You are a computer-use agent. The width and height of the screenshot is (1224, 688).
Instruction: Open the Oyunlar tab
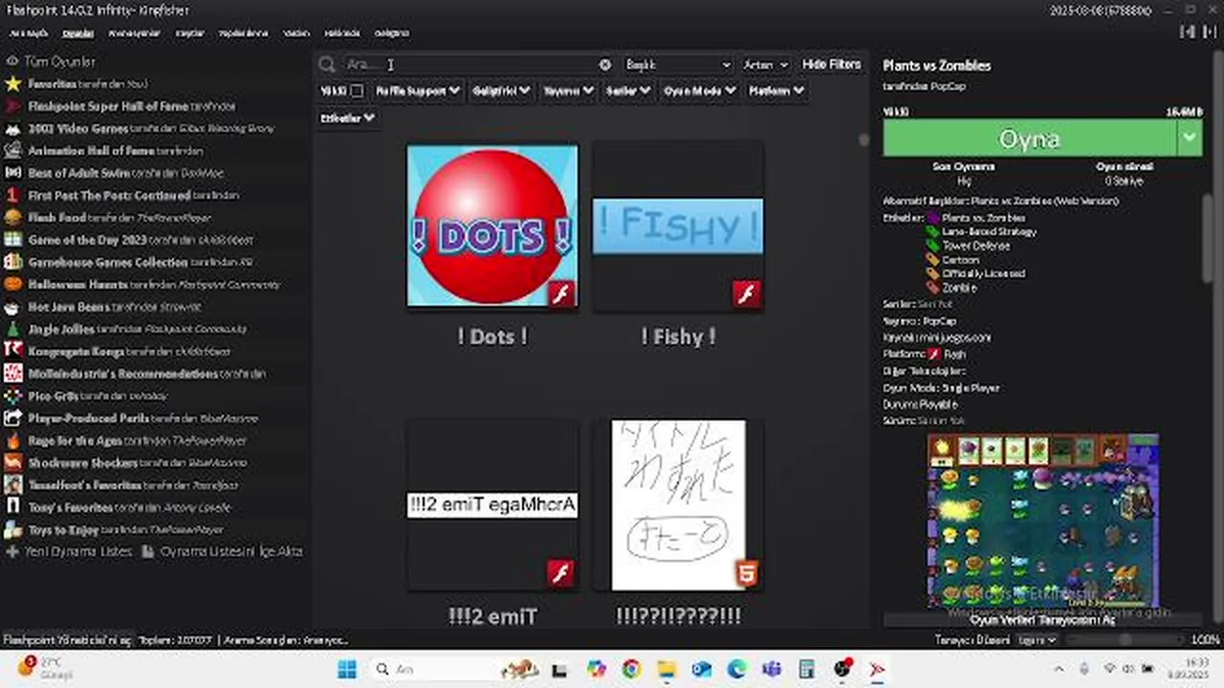(x=78, y=32)
